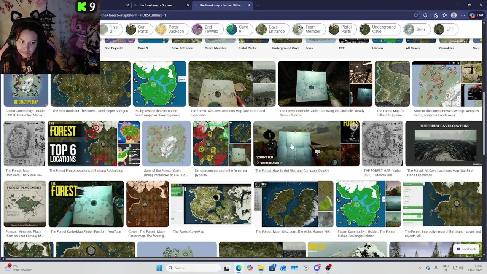Select the 'EFT' filter chip

pos(445,29)
